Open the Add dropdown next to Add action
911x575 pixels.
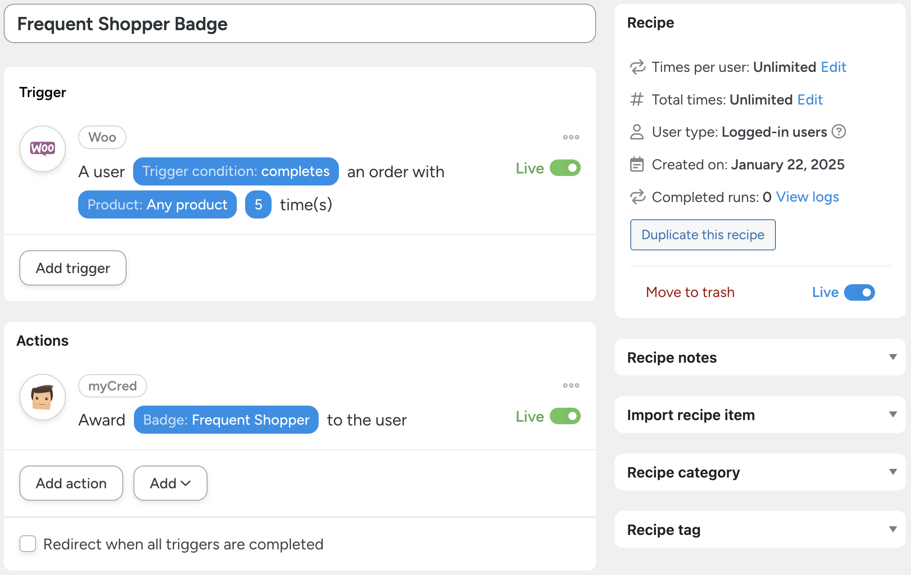(170, 483)
